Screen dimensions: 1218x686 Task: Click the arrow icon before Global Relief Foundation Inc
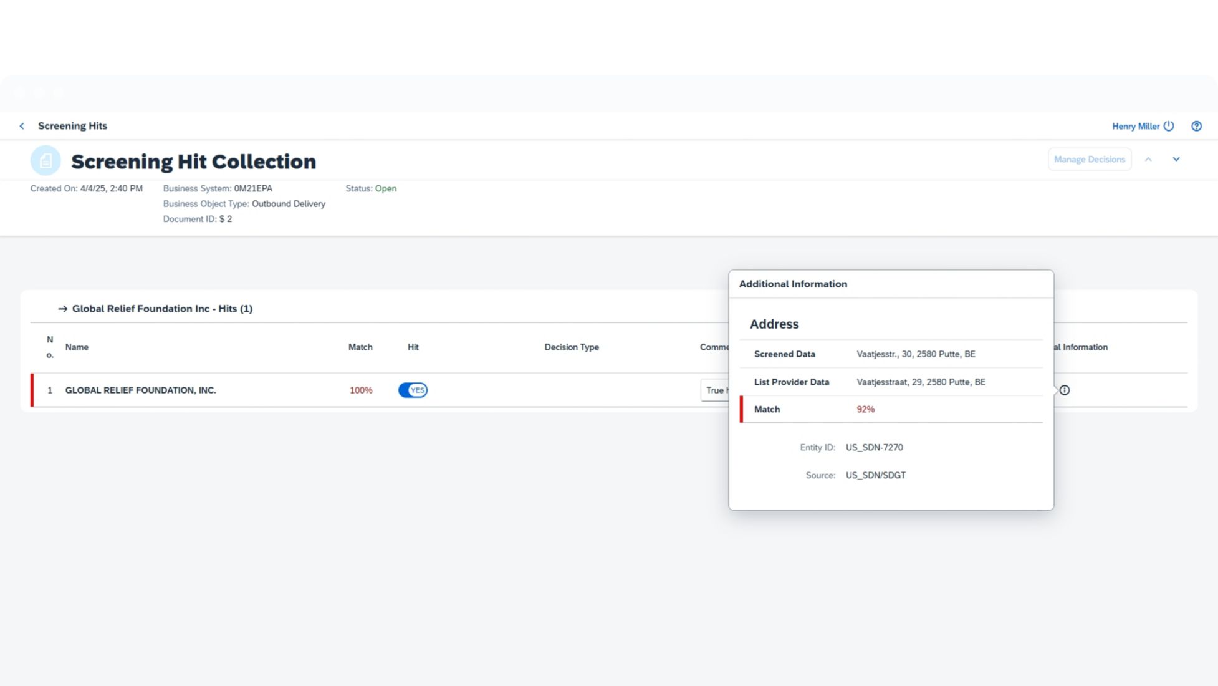click(62, 309)
